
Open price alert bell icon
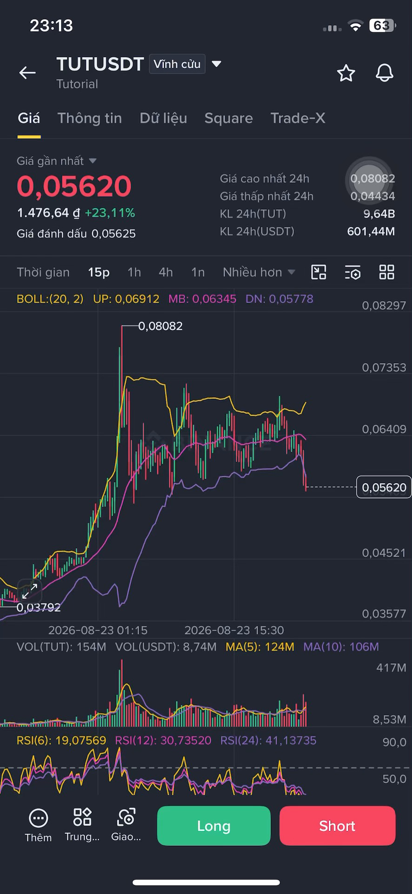coord(385,73)
